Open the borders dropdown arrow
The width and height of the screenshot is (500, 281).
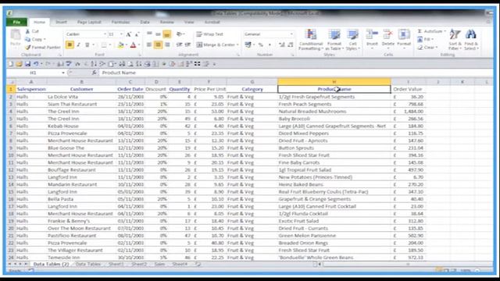click(x=109, y=45)
